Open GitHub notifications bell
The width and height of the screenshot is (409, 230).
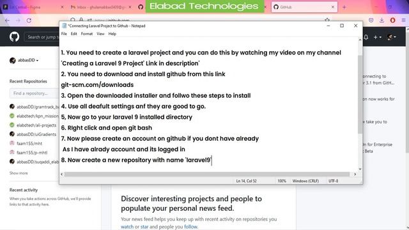(x=366, y=37)
